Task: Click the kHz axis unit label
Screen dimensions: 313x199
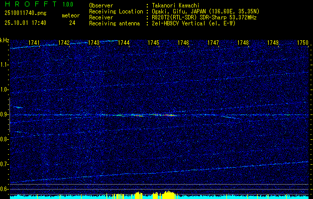Action: click(4, 41)
